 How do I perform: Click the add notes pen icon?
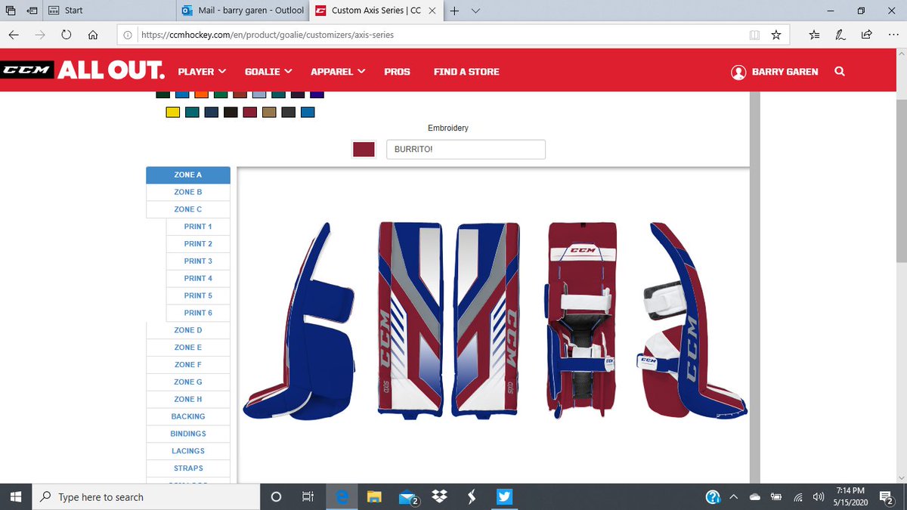click(840, 35)
